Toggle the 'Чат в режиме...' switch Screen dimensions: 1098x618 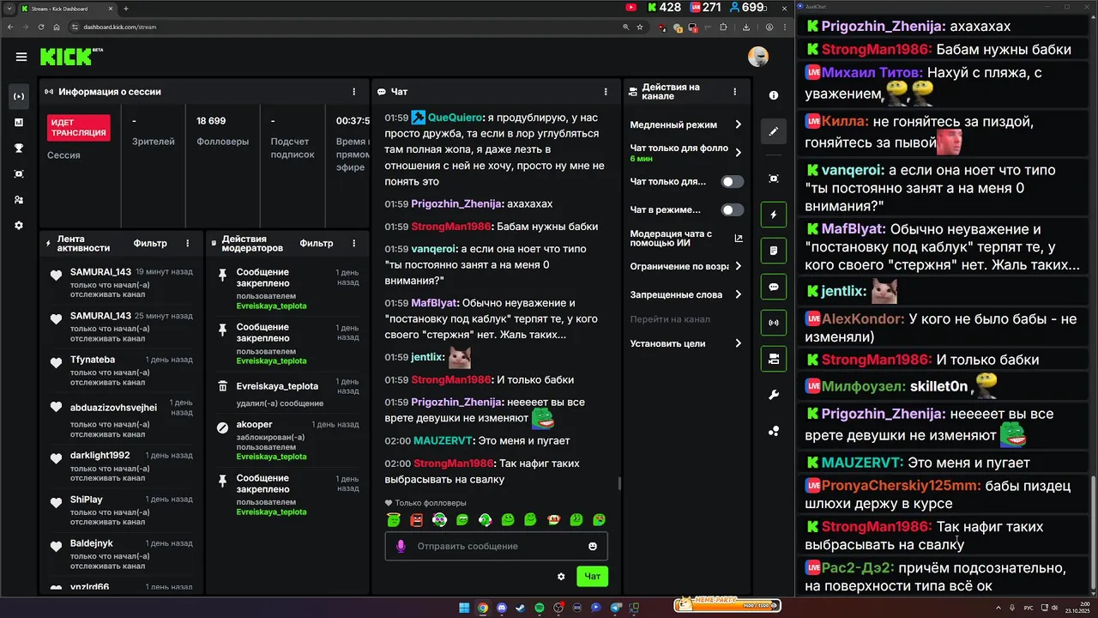click(x=732, y=210)
